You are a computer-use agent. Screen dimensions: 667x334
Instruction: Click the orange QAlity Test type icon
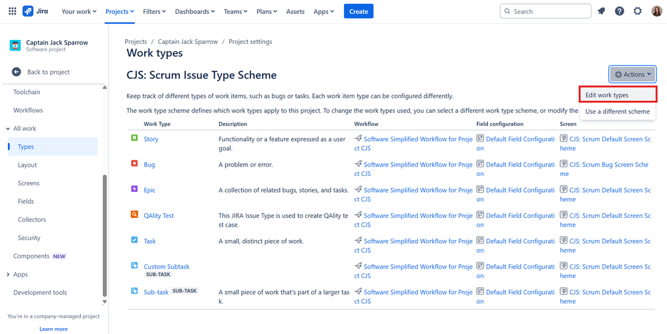click(x=134, y=214)
